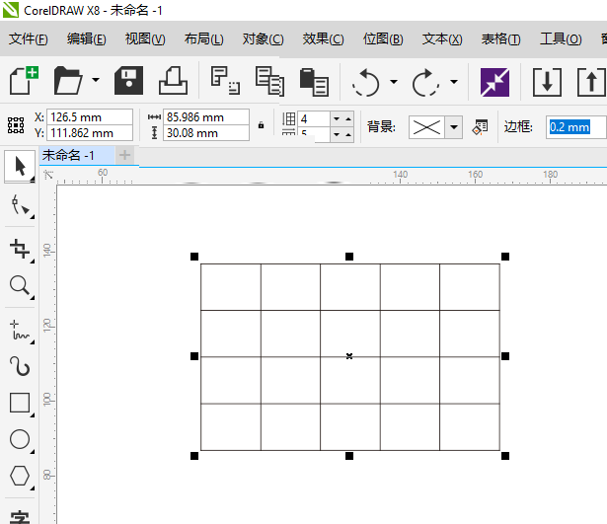The image size is (607, 524).
Task: Open the 文件(F) menu
Action: (x=29, y=39)
